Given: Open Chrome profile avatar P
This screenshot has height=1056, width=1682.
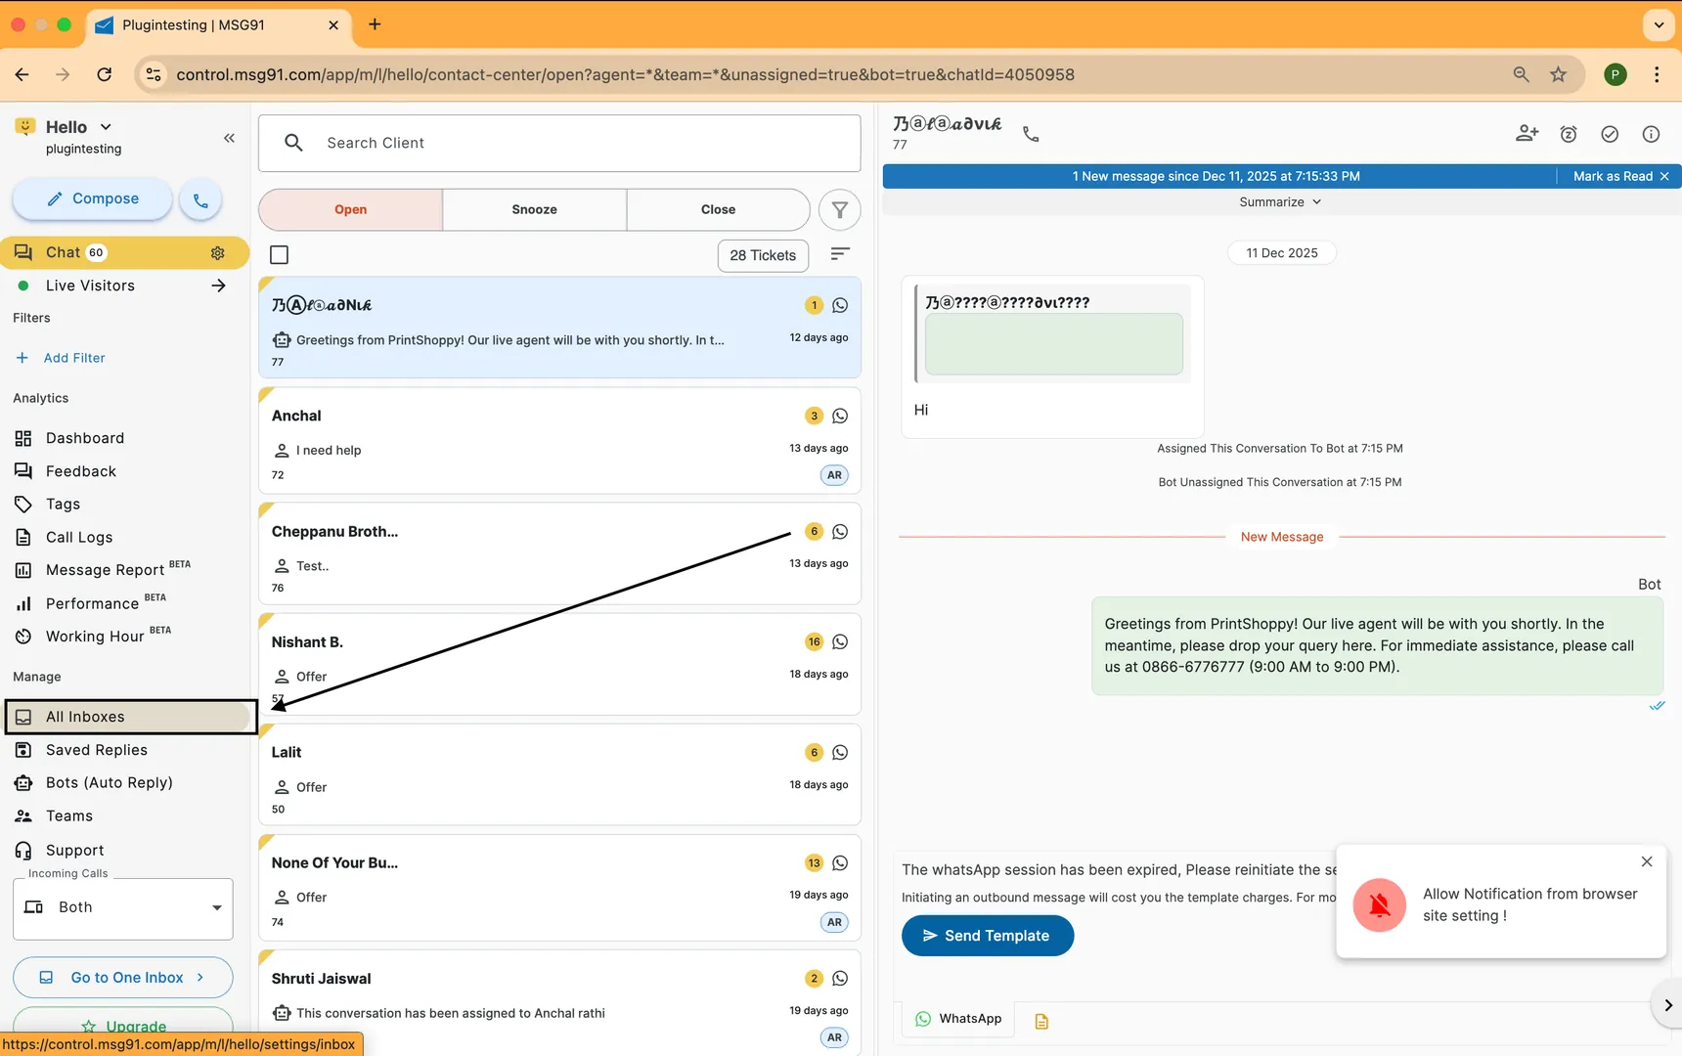Looking at the screenshot, I should coord(1616,74).
